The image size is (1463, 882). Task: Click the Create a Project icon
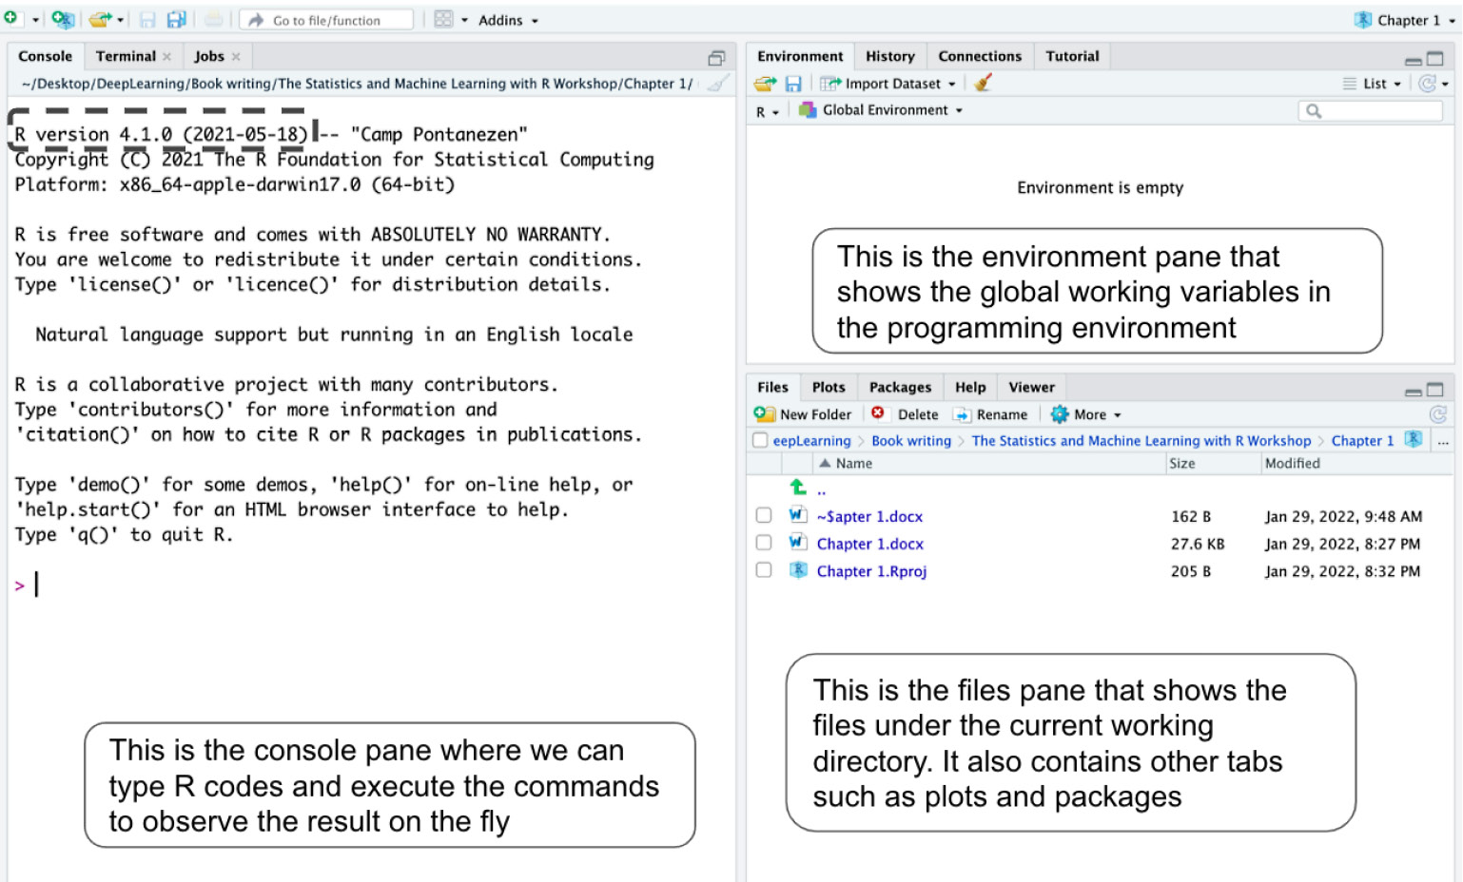tap(63, 19)
